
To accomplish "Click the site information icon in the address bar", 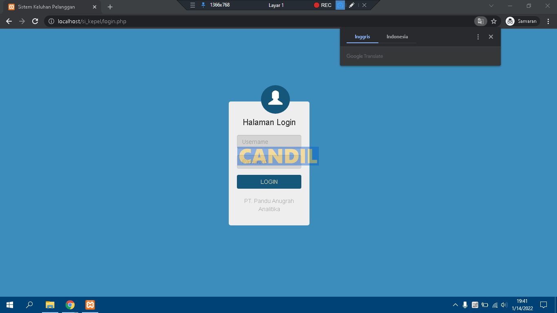I will click(51, 21).
